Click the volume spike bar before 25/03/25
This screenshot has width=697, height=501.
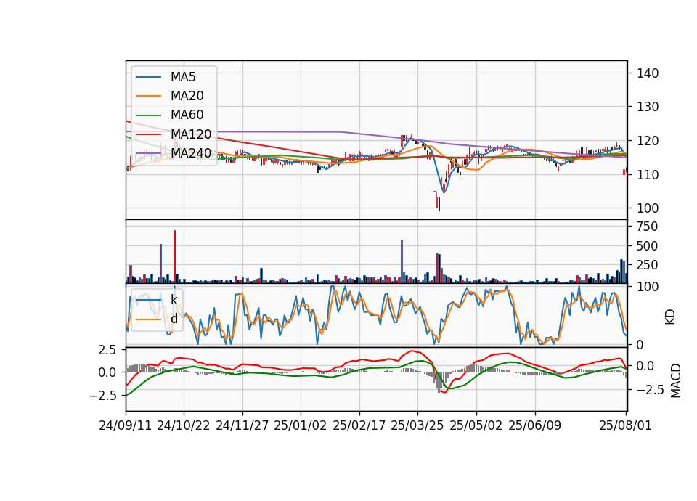pos(402,262)
